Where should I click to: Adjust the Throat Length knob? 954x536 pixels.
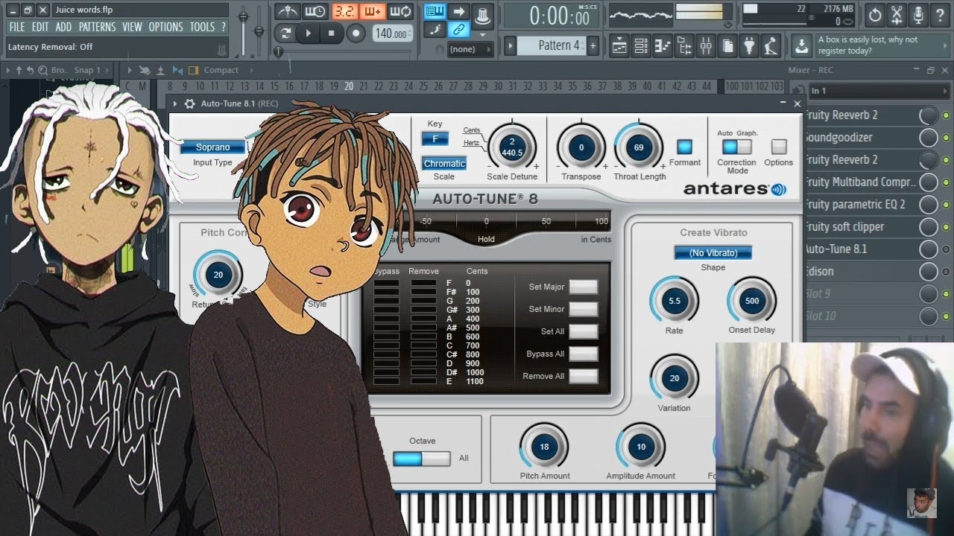click(x=639, y=147)
